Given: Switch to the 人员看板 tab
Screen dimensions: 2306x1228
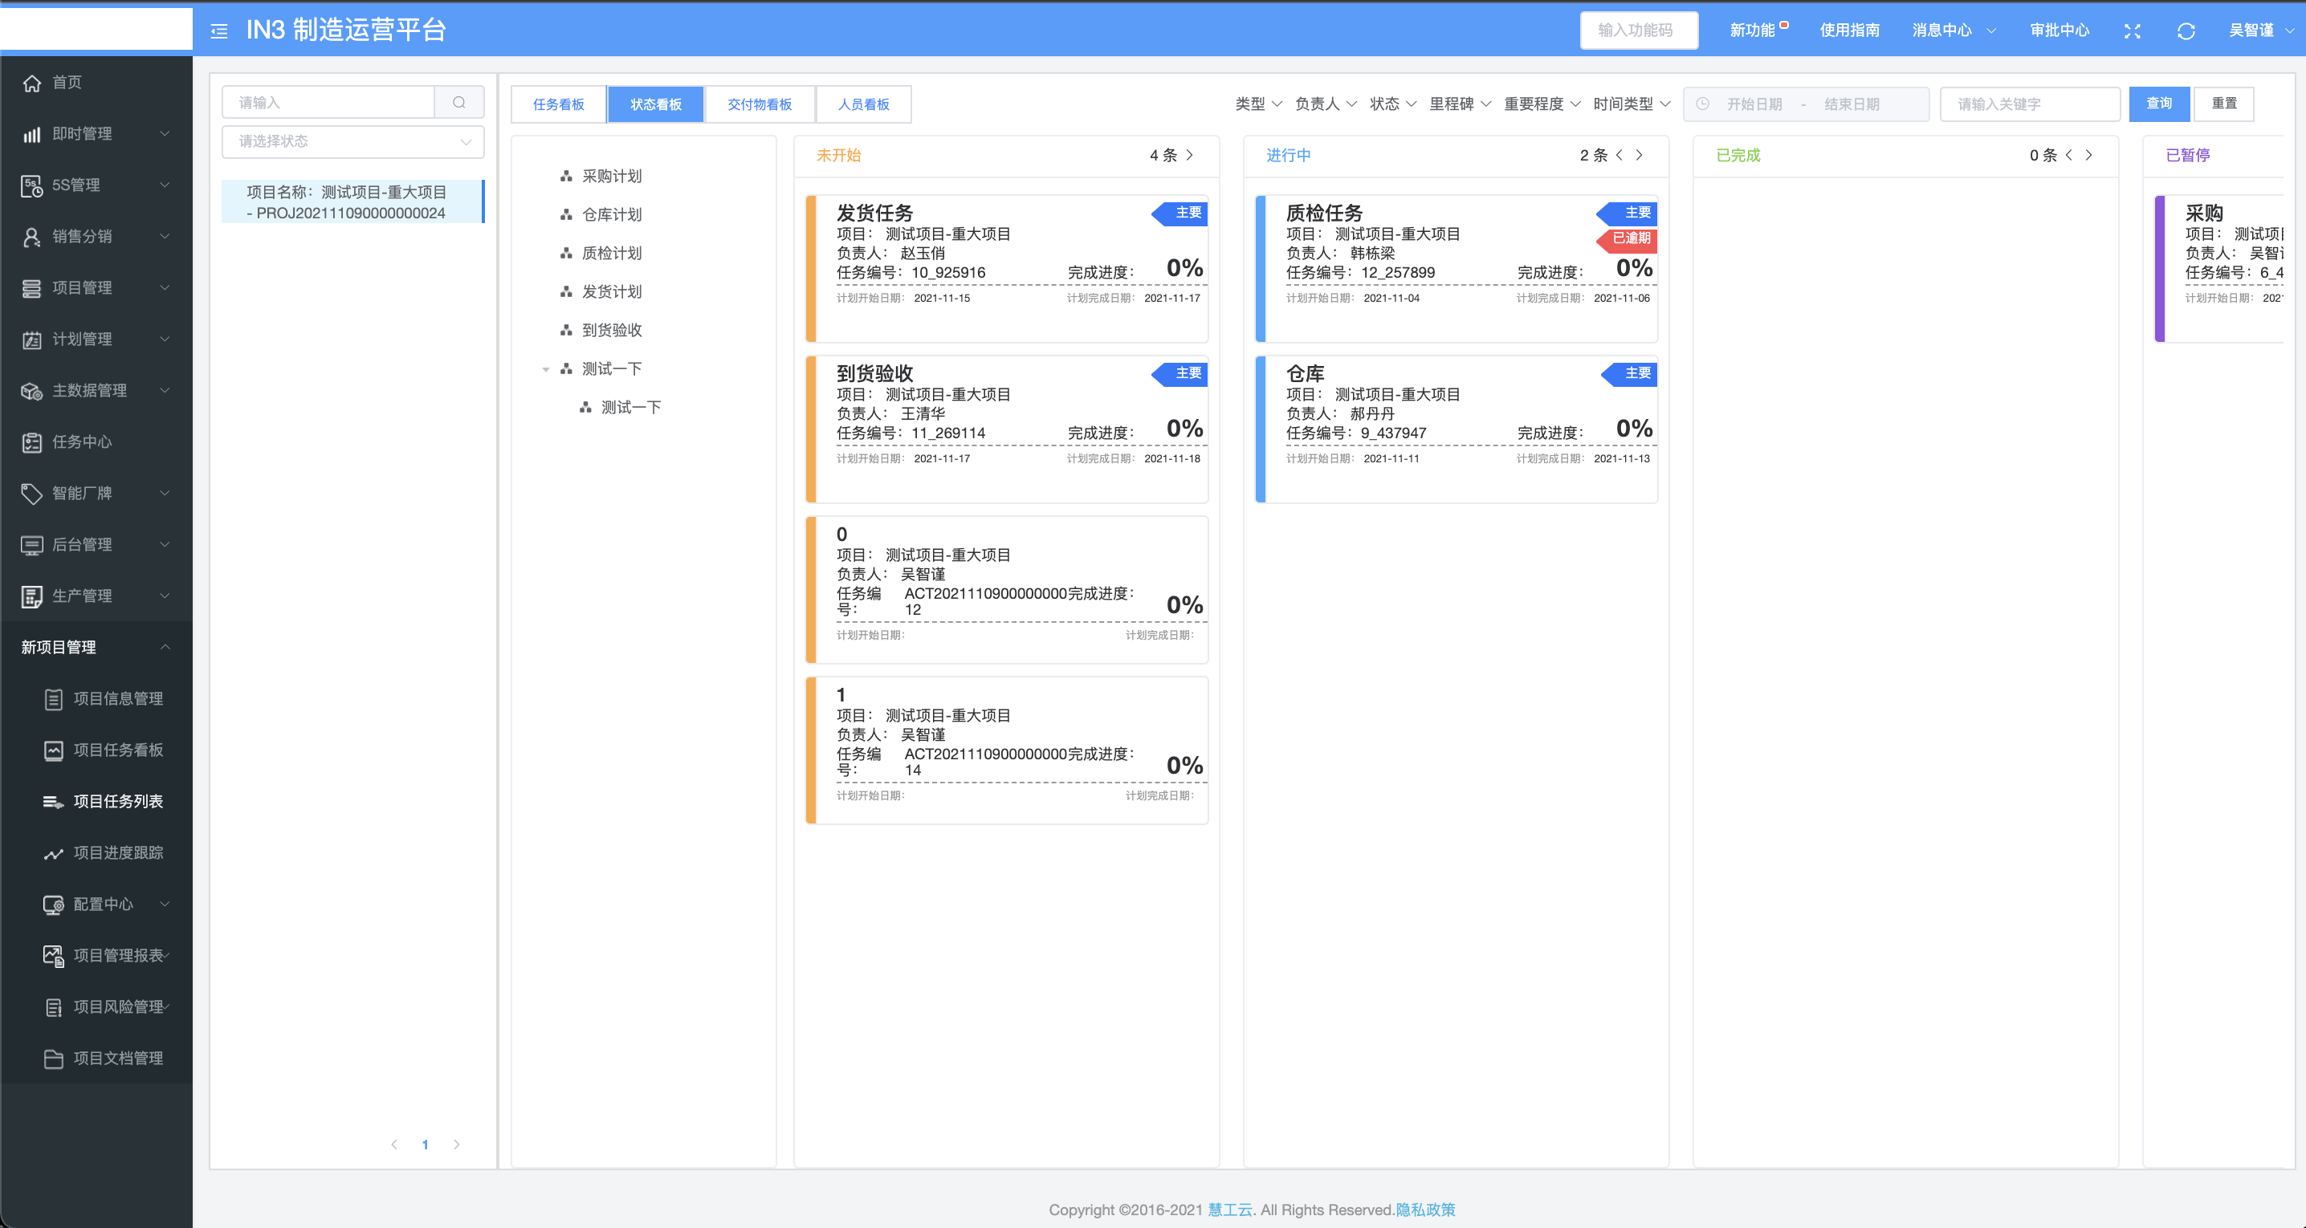Looking at the screenshot, I should click(x=863, y=104).
